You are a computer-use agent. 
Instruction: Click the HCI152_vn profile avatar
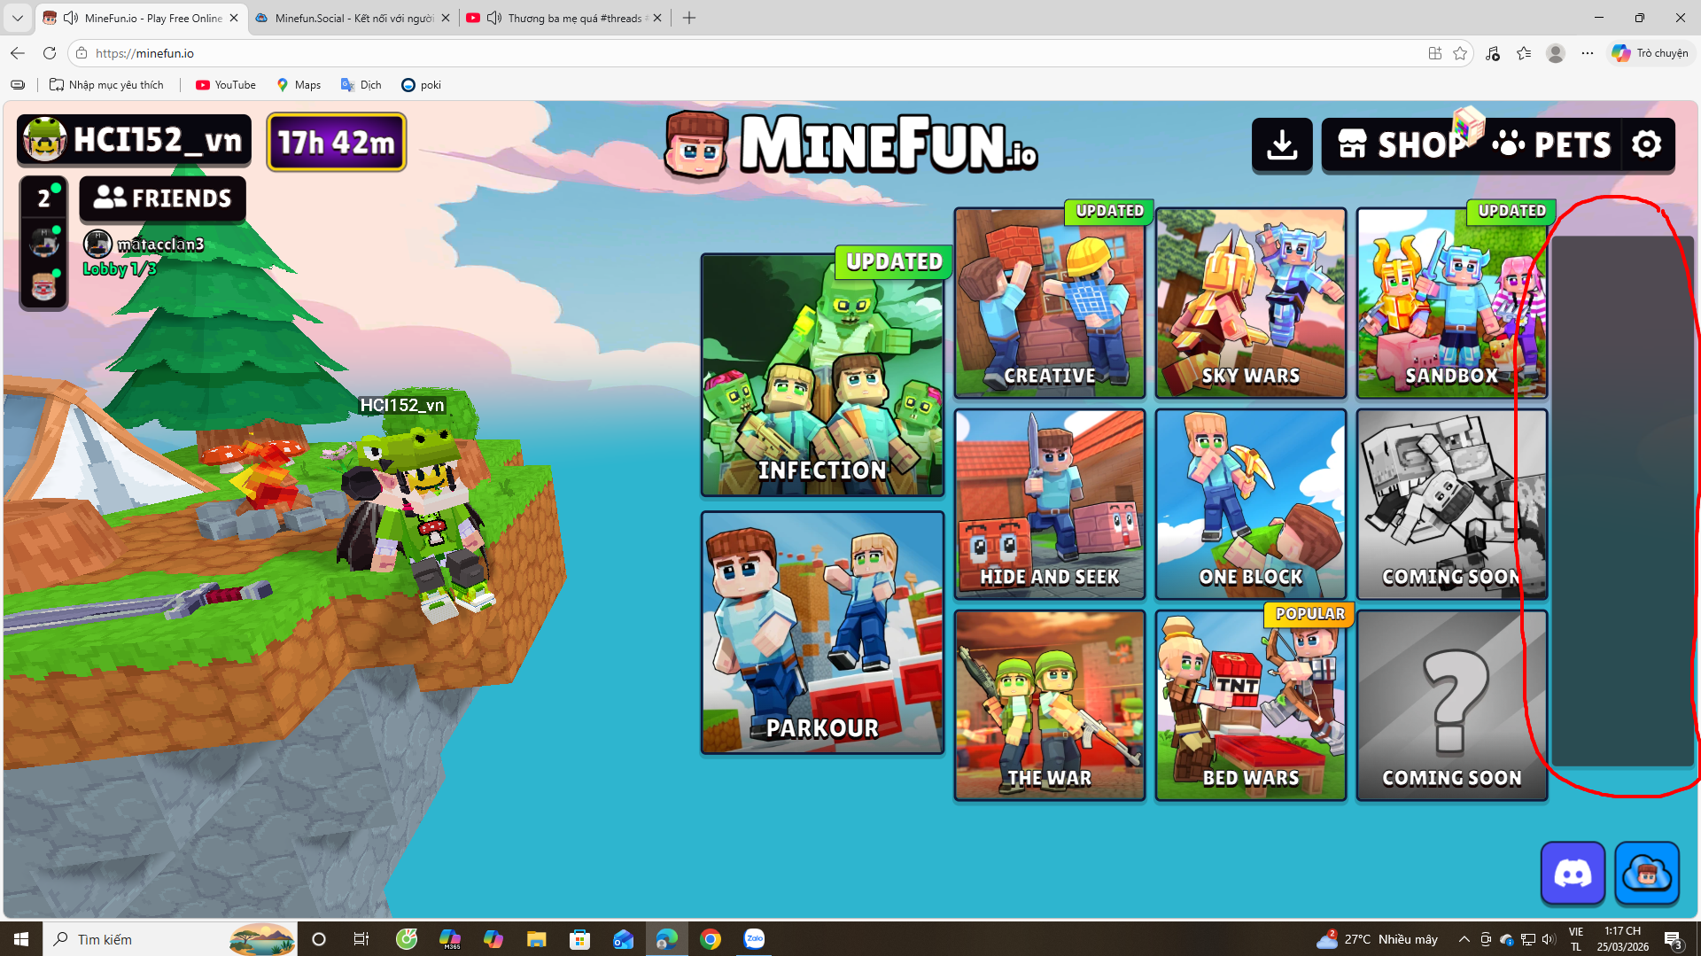click(x=44, y=140)
